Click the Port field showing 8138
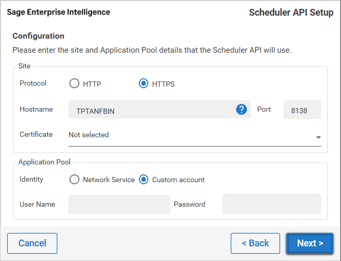341x261 pixels. click(302, 110)
